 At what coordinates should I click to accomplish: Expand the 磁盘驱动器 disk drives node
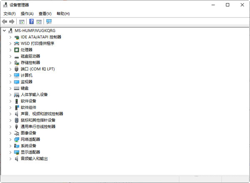pyautogui.click(x=10, y=56)
